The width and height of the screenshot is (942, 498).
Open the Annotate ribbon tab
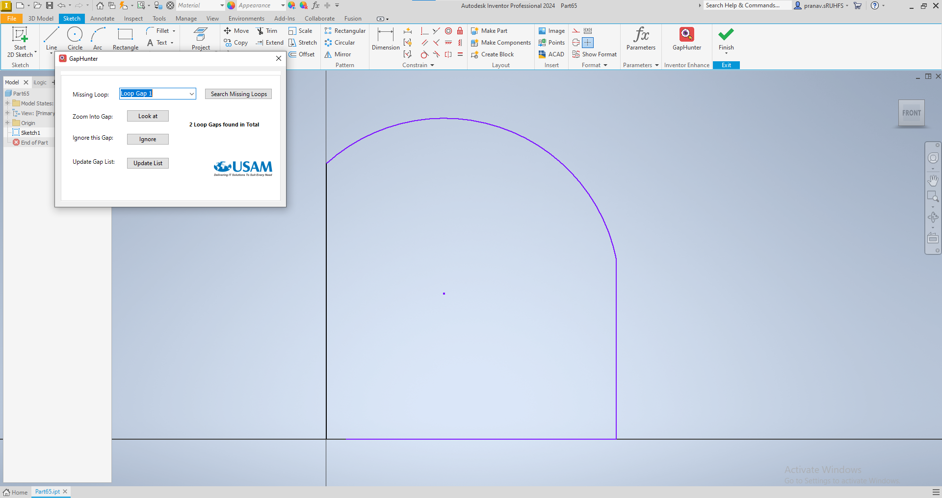click(102, 19)
